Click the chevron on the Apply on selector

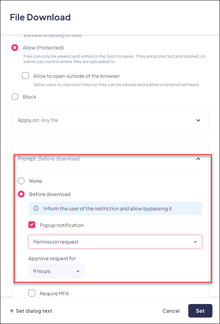[198, 120]
